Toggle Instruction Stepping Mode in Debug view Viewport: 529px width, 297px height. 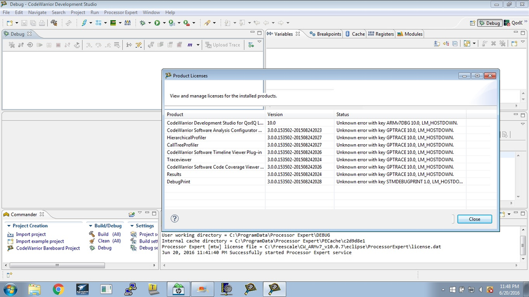click(129, 45)
